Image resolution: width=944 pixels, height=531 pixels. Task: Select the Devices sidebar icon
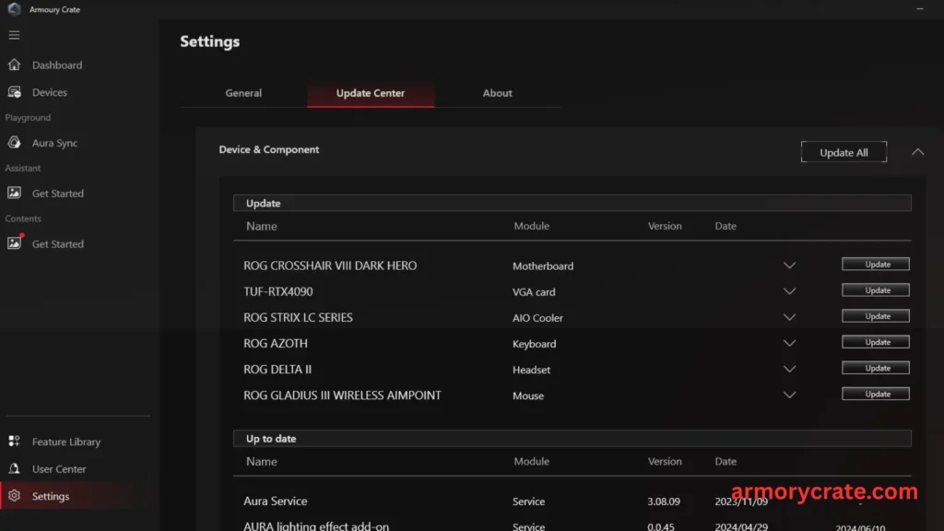pyautogui.click(x=49, y=91)
